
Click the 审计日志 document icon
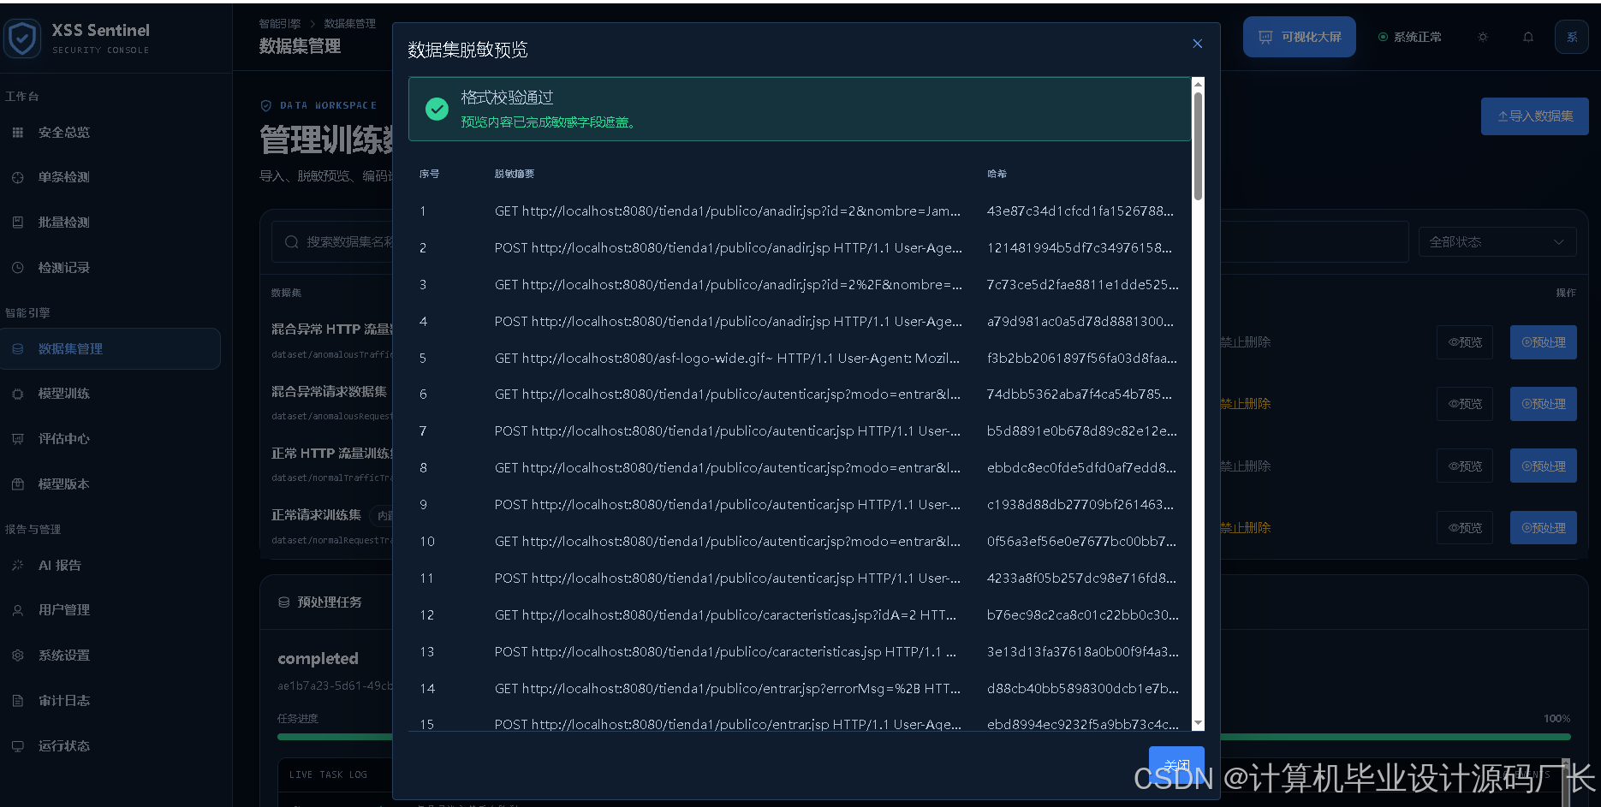tap(18, 701)
